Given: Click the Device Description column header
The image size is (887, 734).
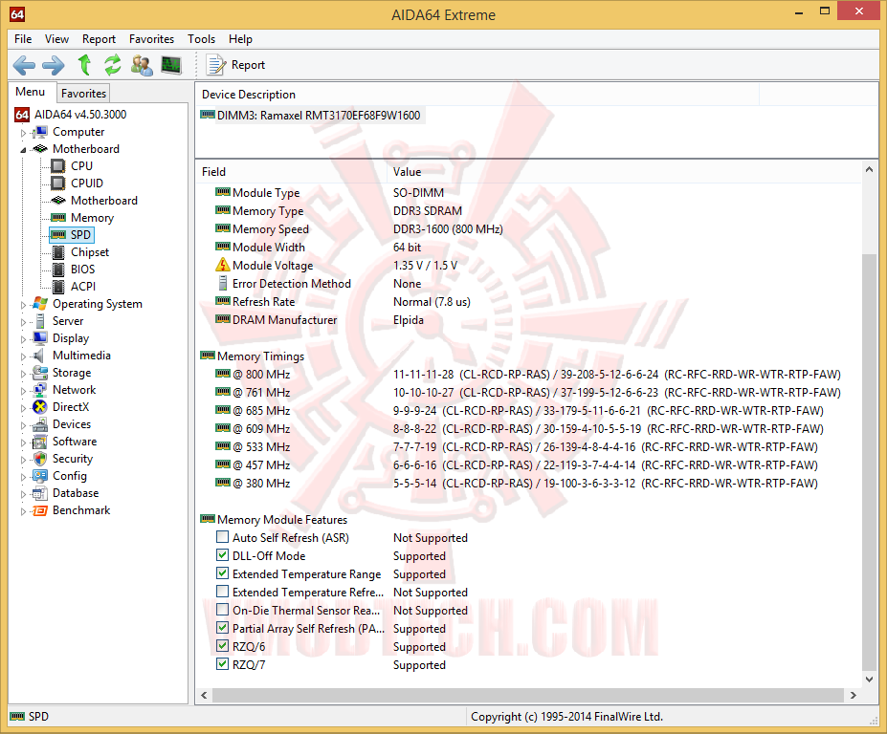Looking at the screenshot, I should (x=477, y=95).
